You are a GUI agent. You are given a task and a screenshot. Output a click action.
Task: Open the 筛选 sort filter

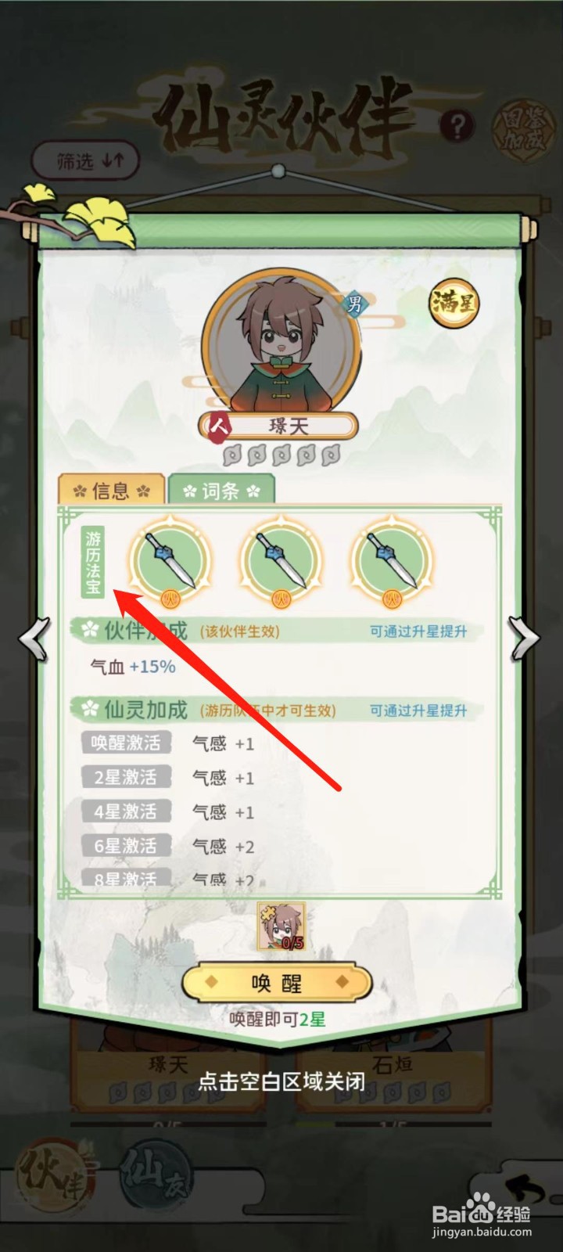click(x=86, y=161)
